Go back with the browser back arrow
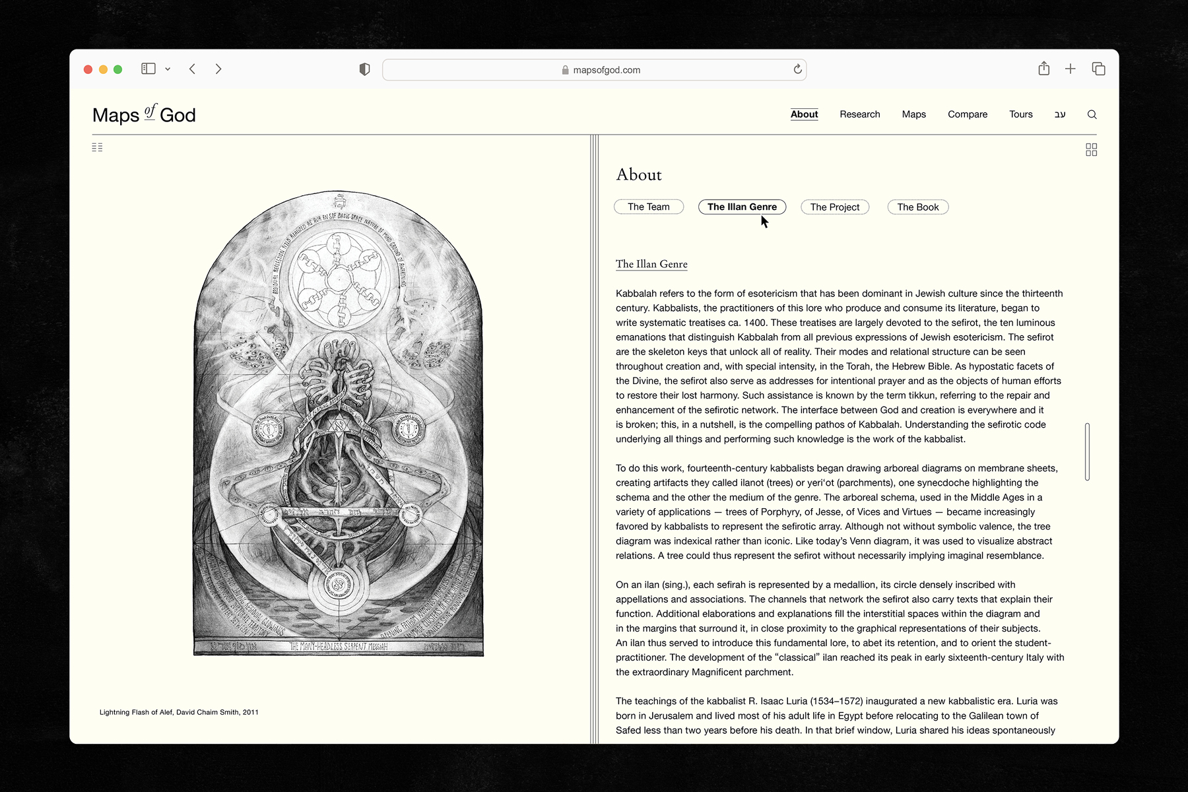 point(192,69)
